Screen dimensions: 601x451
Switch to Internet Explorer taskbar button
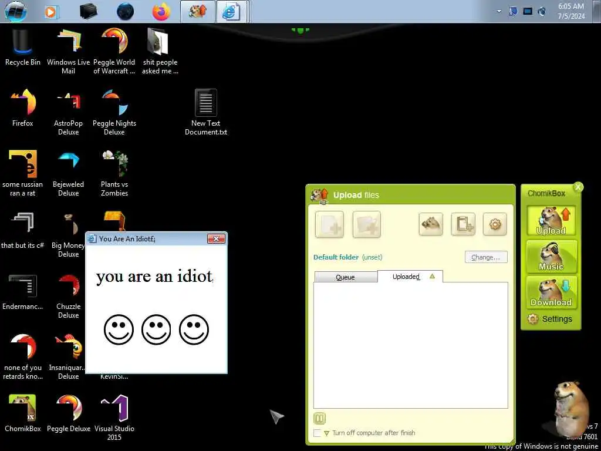tap(231, 12)
